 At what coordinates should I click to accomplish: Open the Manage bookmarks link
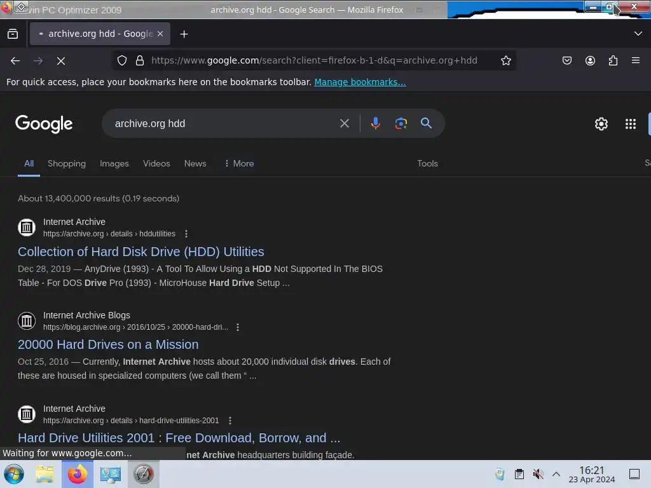360,82
